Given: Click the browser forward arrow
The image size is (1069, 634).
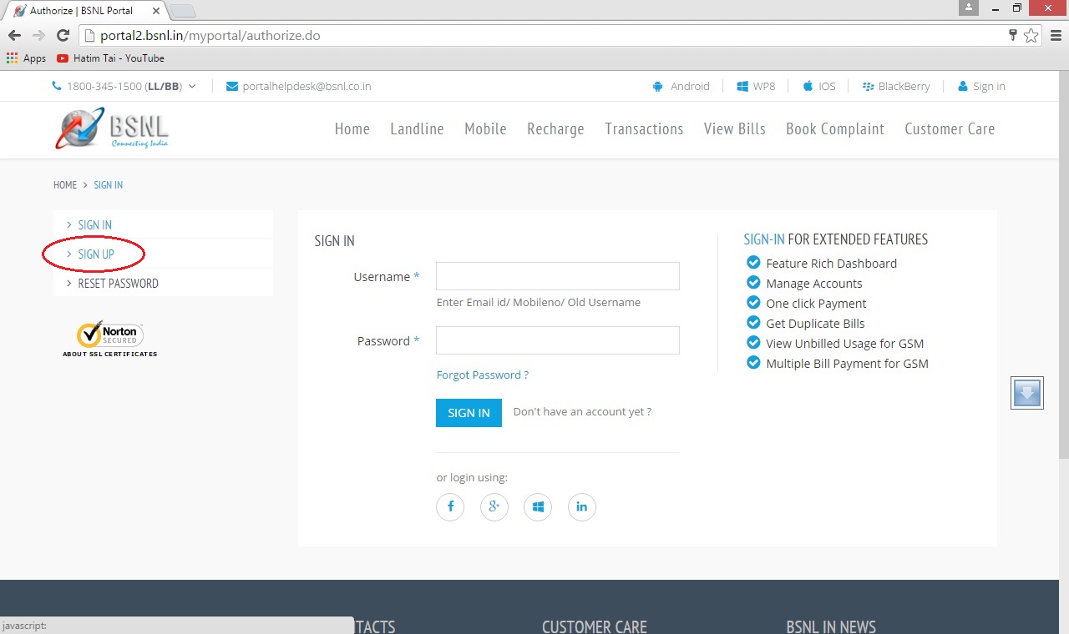Looking at the screenshot, I should 38,36.
